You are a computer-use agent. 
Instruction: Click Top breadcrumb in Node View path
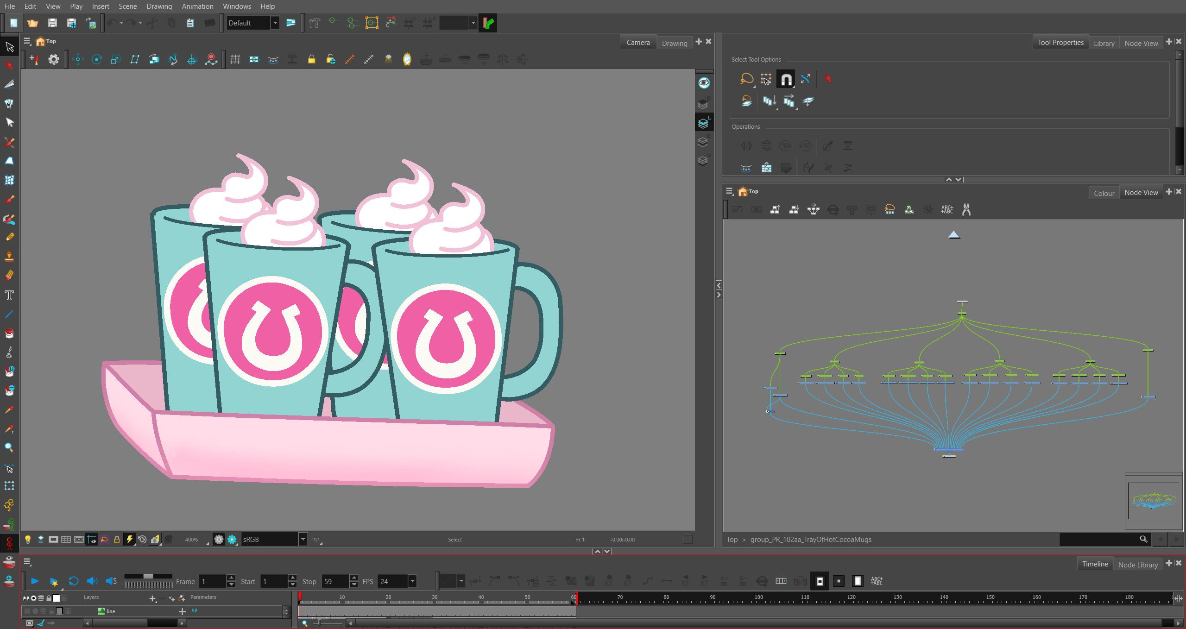[732, 539]
